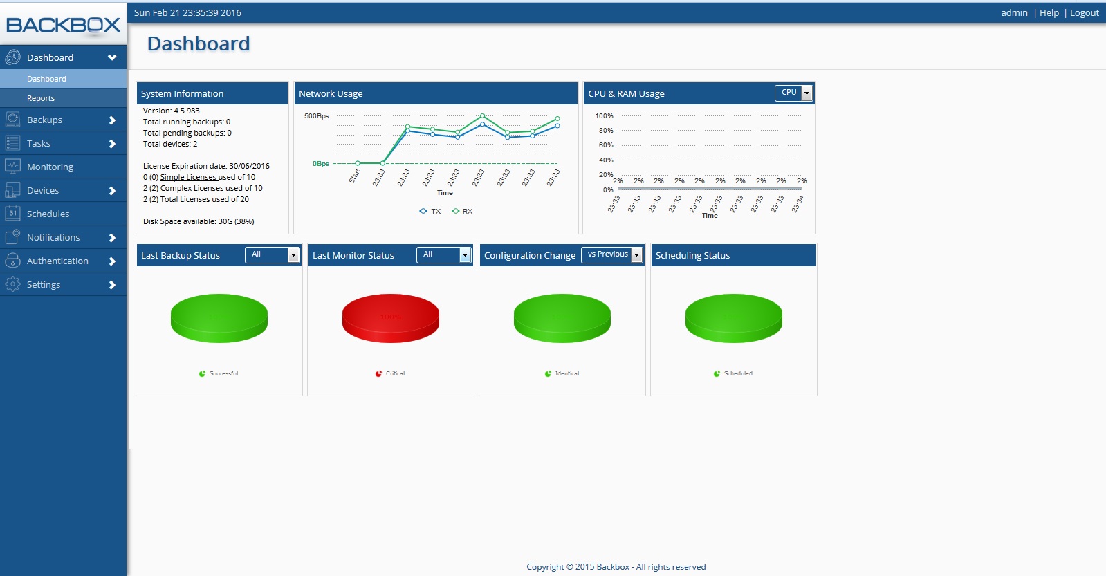Viewport: 1106px width, 576px height.
Task: Open the Simple Licenses link
Action: [x=188, y=177]
